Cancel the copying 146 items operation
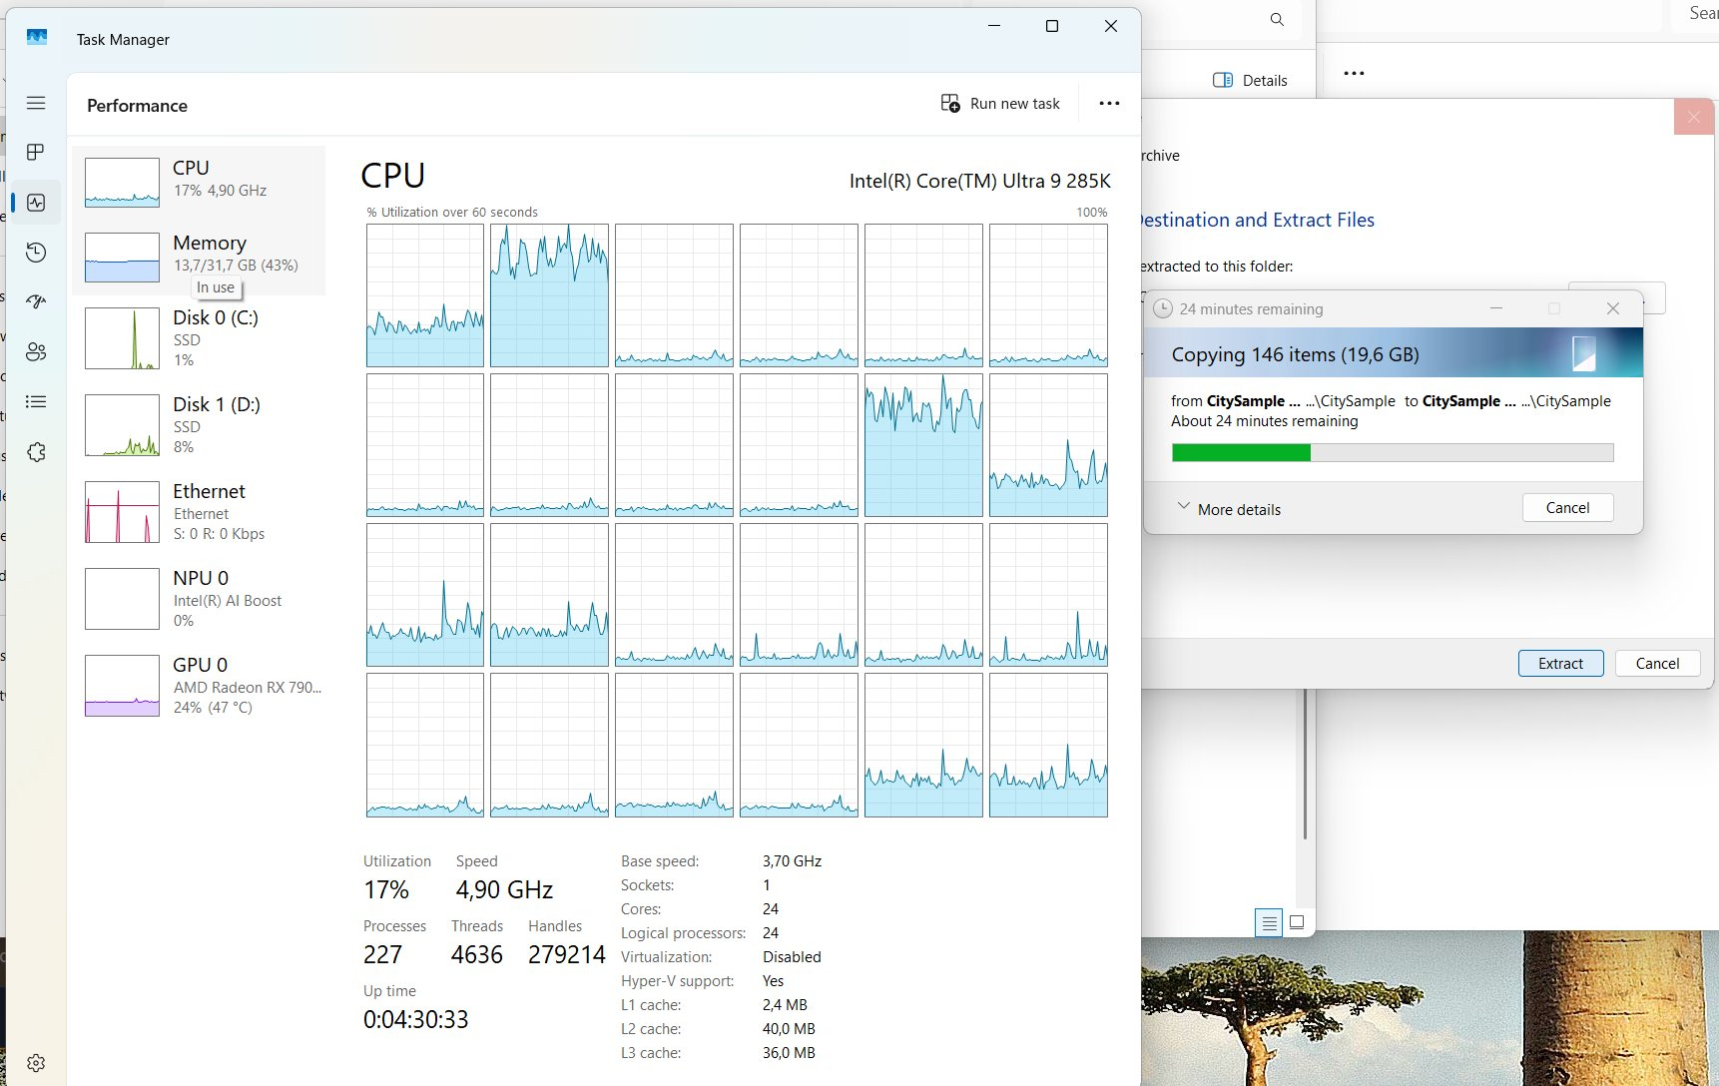The height and width of the screenshot is (1086, 1719). point(1567,507)
